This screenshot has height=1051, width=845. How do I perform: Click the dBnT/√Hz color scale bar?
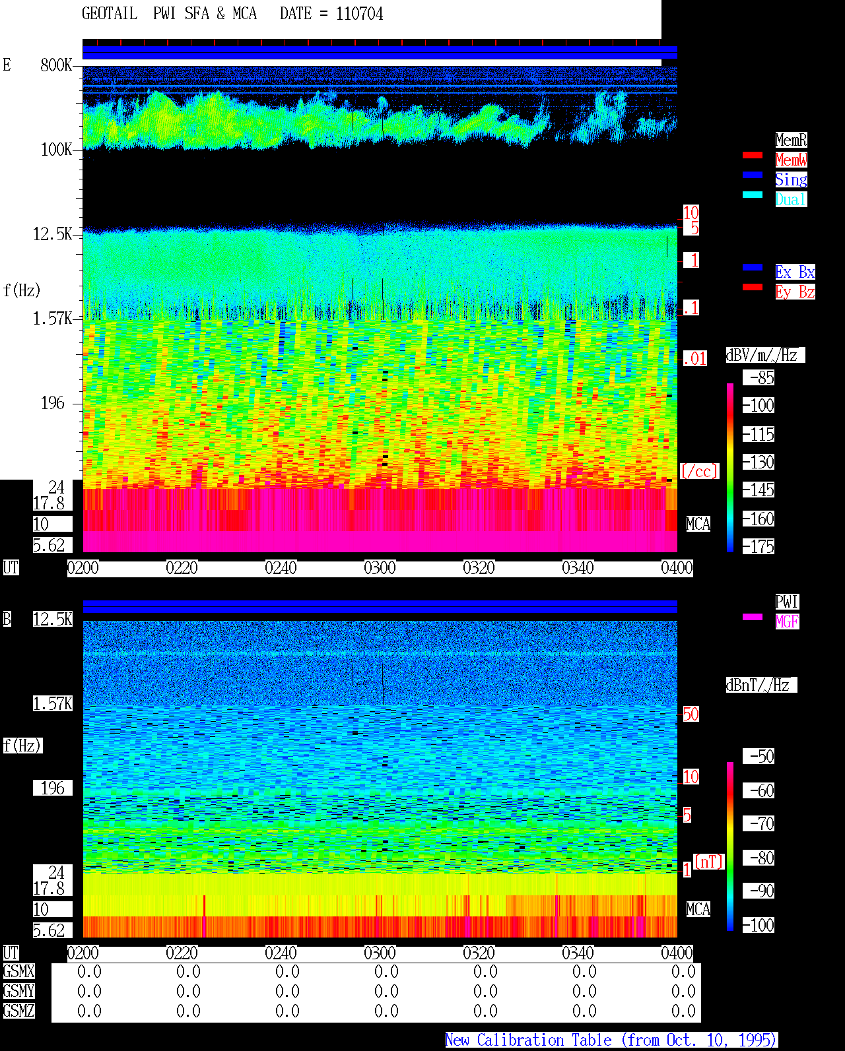[x=730, y=846]
